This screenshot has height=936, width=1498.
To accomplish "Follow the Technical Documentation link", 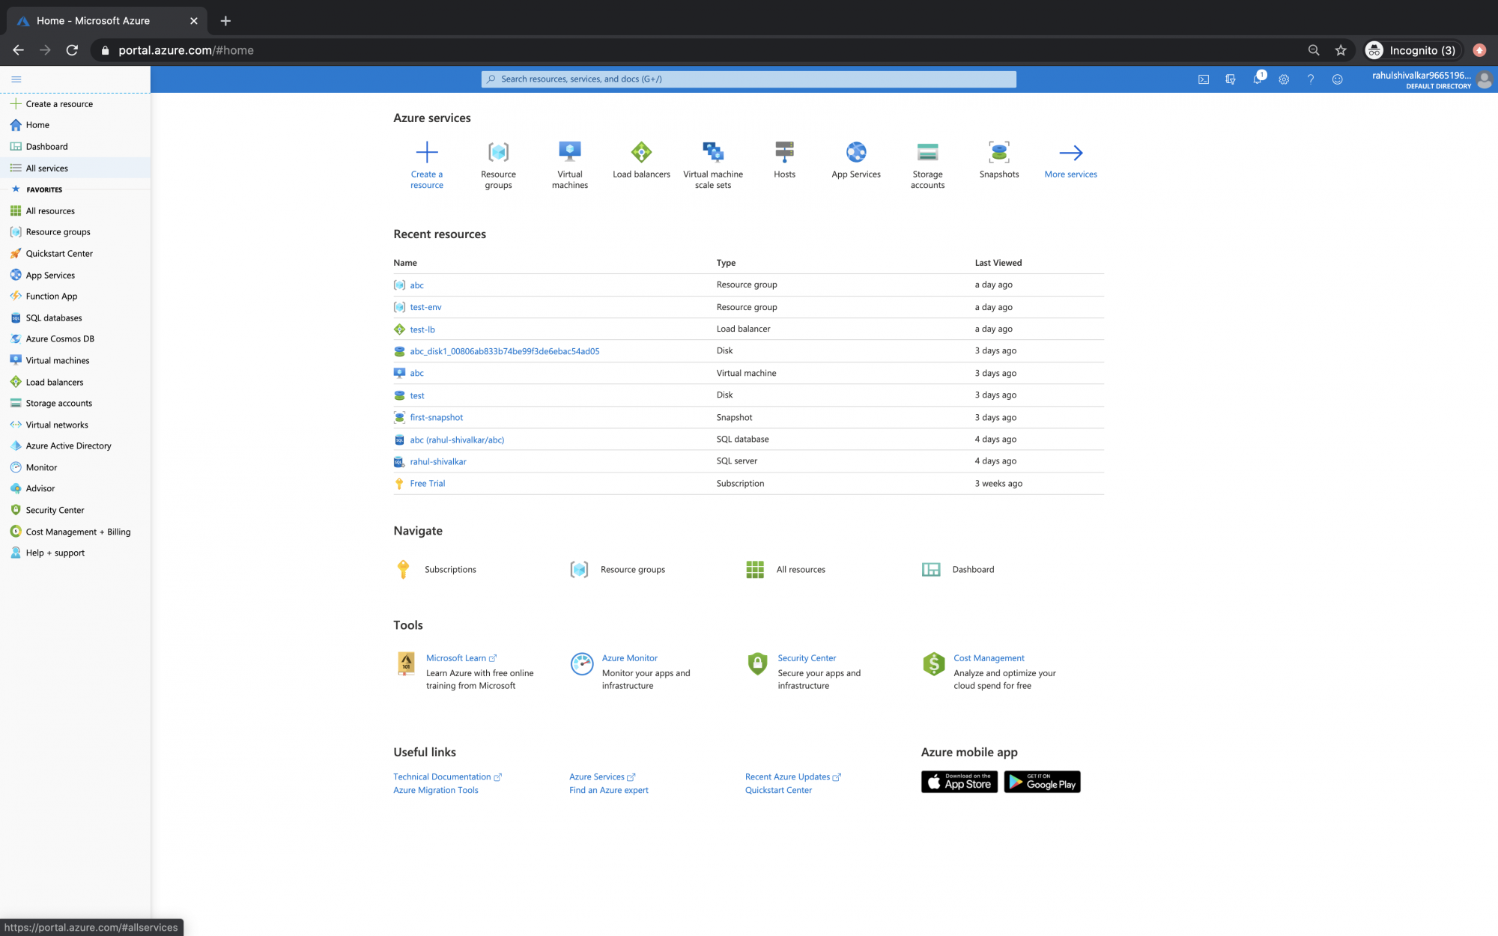I will (443, 777).
